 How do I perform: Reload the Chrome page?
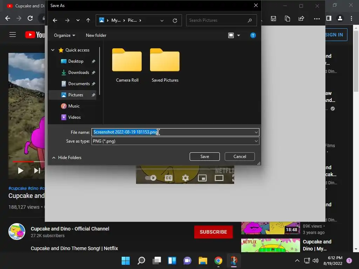[30, 18]
